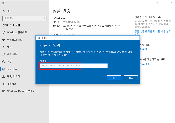Viewport: 175px width, 123px height.
Task: Maximize the Settings window
Action: (x=164, y=2)
